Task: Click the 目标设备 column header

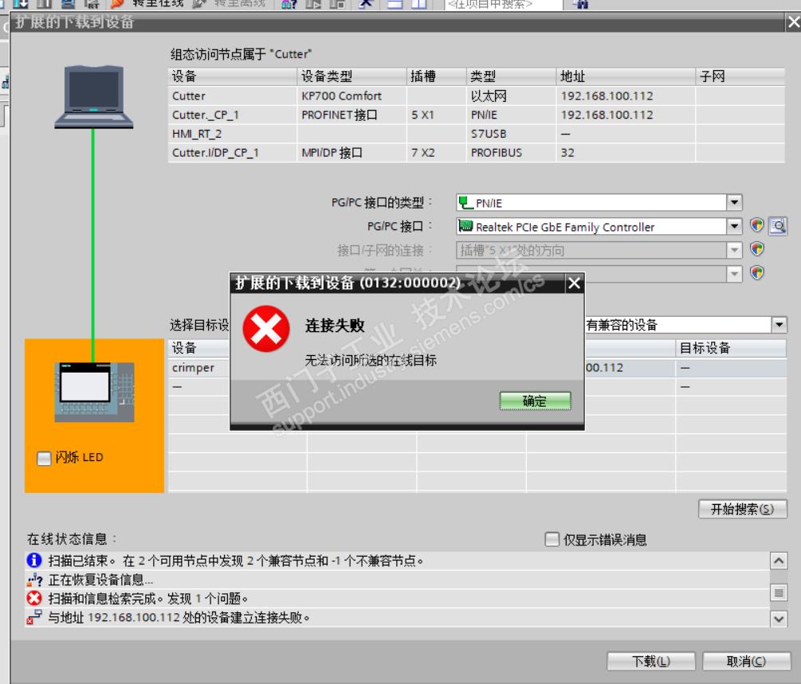Action: click(x=731, y=348)
